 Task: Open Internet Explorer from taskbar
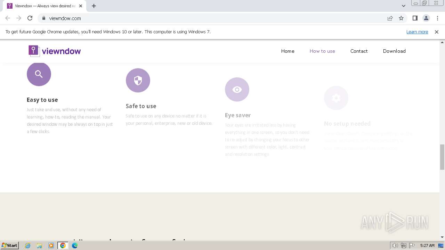pyautogui.click(x=28, y=245)
